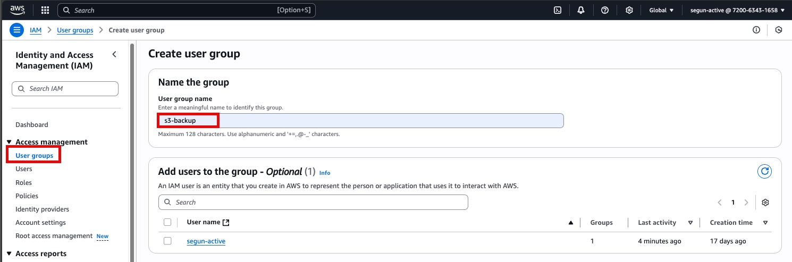The image size is (792, 262).
Task: Click the Groups column header
Action: (601, 223)
